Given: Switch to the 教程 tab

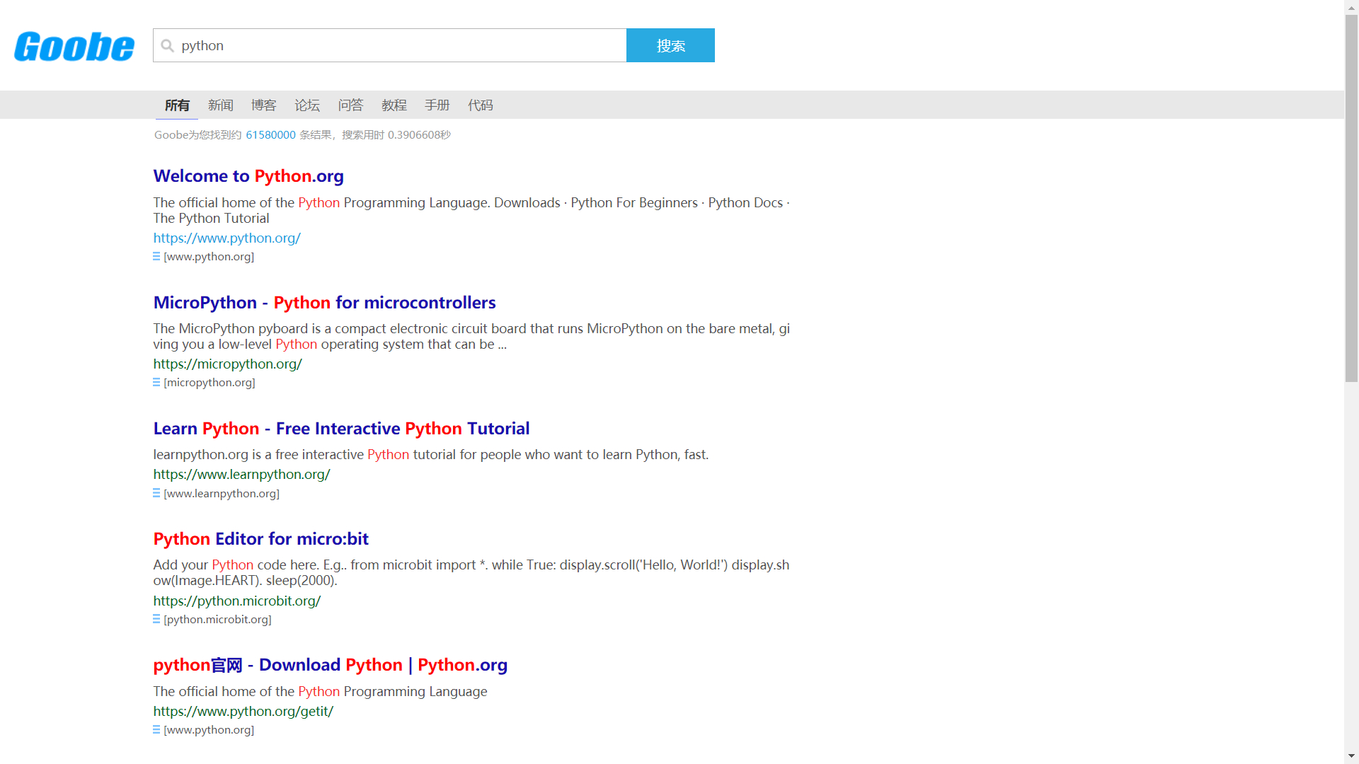Looking at the screenshot, I should [394, 105].
